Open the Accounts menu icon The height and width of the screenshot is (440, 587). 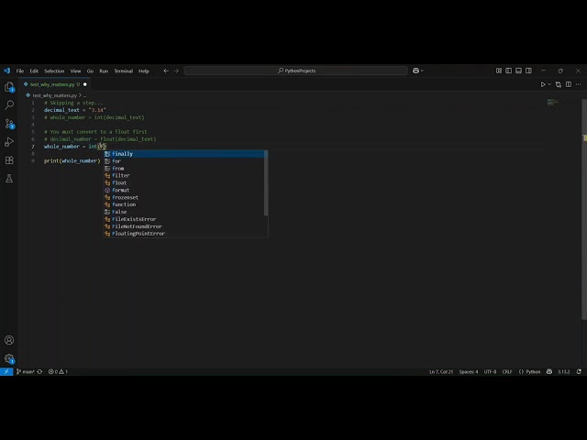point(9,340)
